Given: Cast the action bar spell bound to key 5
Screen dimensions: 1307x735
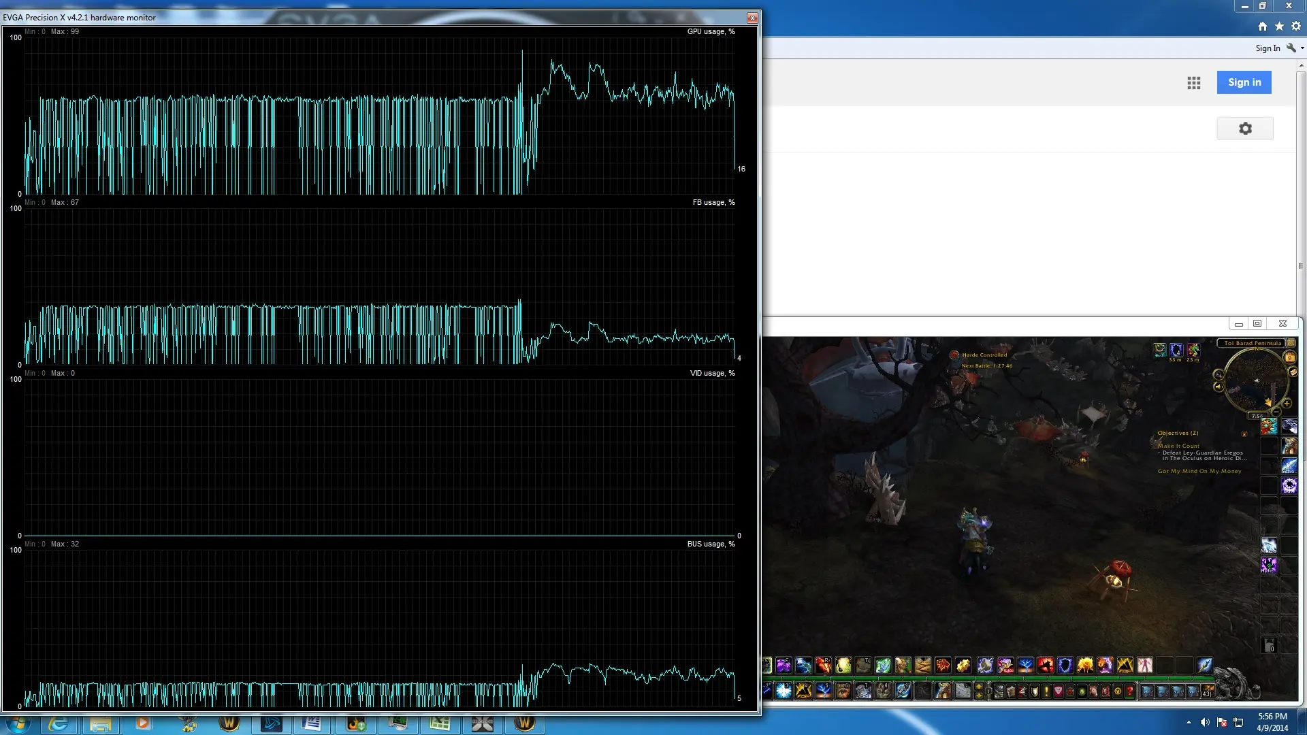Looking at the screenshot, I should coord(824,691).
